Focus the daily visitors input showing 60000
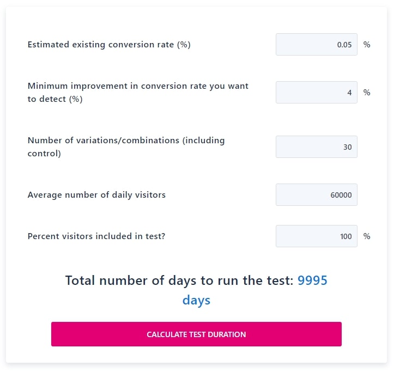This screenshot has height=372, width=394. click(x=317, y=194)
